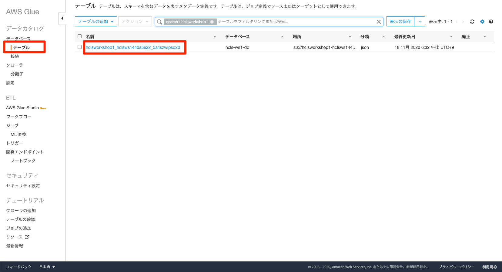Image resolution: width=502 pixels, height=272 pixels.
Task: Open クローラ in the sidebar
Action: pos(15,65)
